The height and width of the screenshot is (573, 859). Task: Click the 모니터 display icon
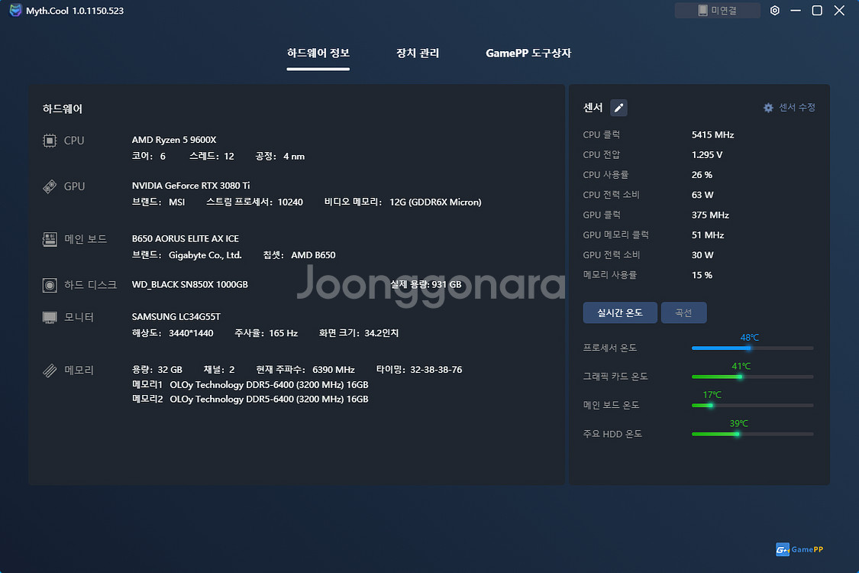(x=50, y=318)
